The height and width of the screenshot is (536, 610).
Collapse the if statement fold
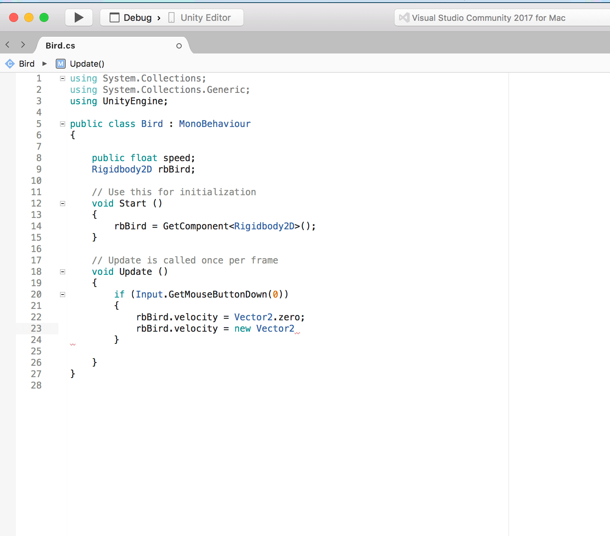(x=63, y=295)
